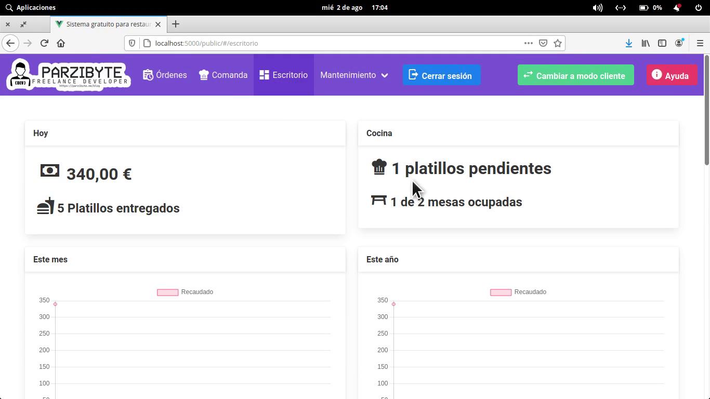Reload the page with the browser refresh icon
The image size is (710, 399).
44,43
